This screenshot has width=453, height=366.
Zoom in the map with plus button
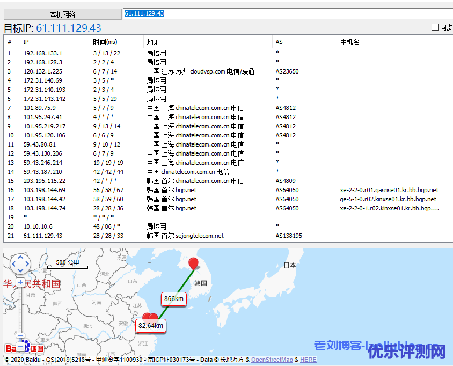20,282
